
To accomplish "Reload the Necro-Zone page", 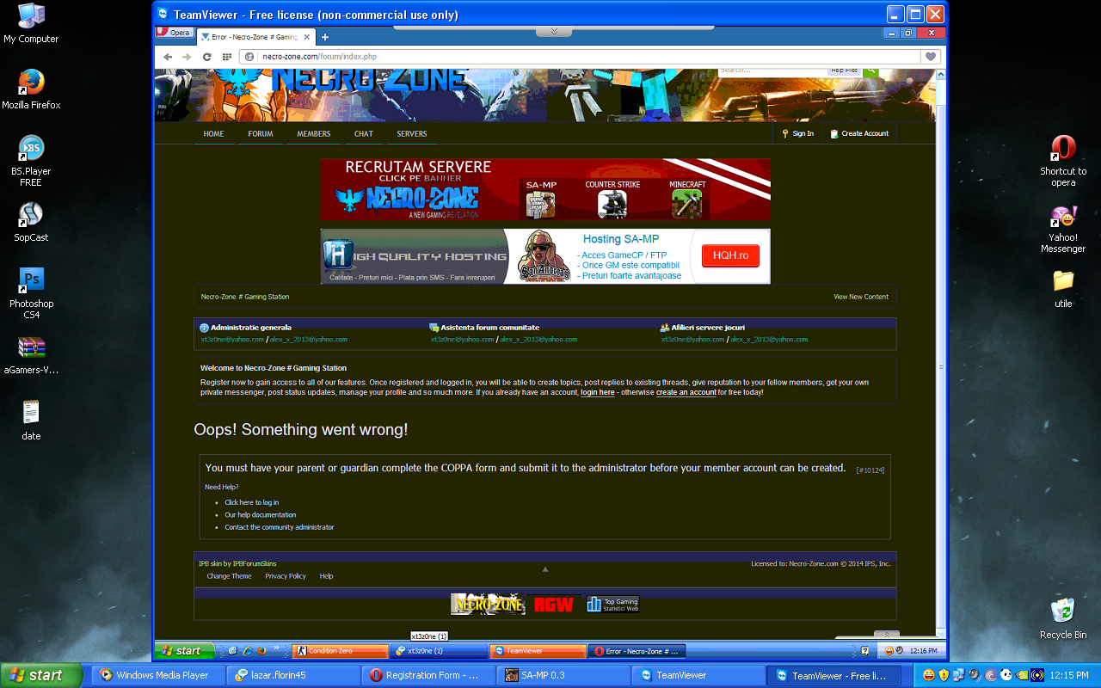I will 207,57.
